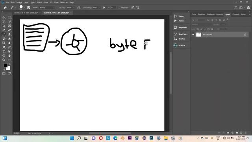Toggle layer filtering on/off switch
Image resolution: width=252 pixels, height=142 pixels.
click(x=228, y=19)
